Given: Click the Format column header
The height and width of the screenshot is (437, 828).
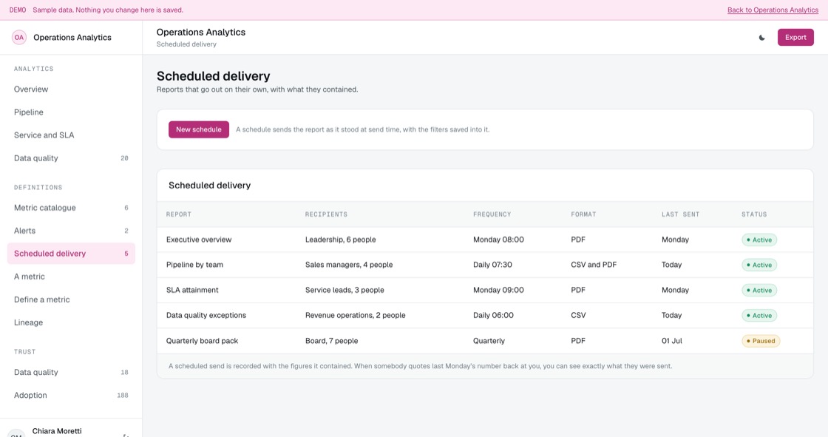Looking at the screenshot, I should coord(583,214).
